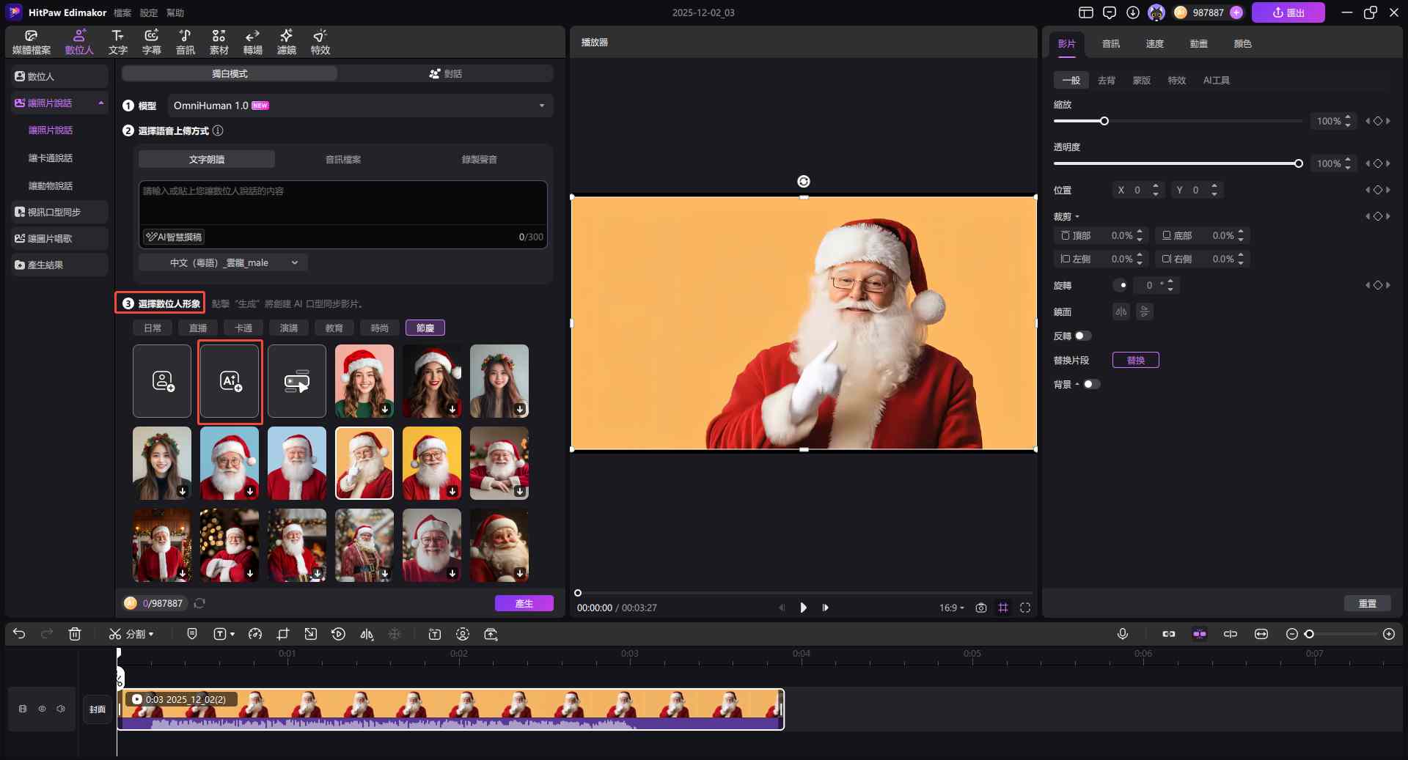
Task: Open the 特效 effects tool
Action: 320,42
